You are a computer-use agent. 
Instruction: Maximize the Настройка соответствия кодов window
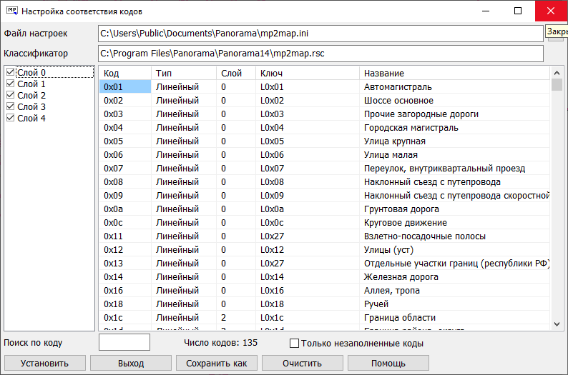click(x=518, y=11)
